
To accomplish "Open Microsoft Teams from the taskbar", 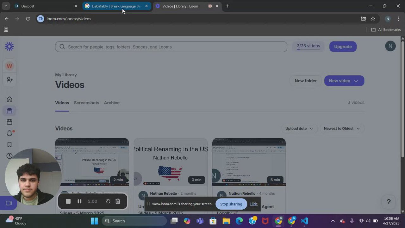I will pyautogui.click(x=200, y=221).
